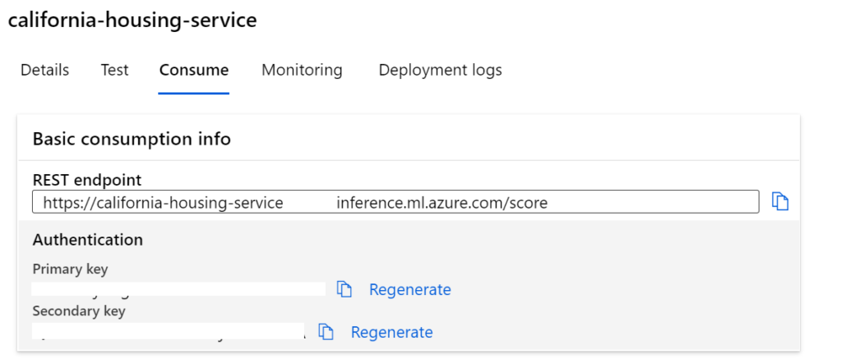
Task: View the Deployment logs tab
Action: click(441, 71)
